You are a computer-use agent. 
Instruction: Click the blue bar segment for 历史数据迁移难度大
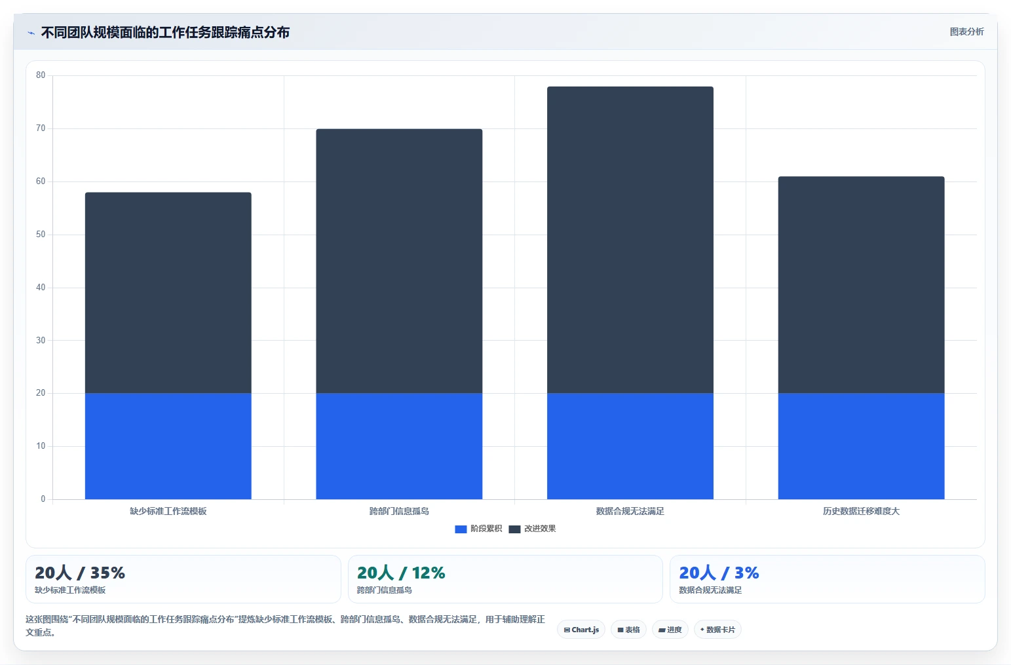pyautogui.click(x=861, y=446)
